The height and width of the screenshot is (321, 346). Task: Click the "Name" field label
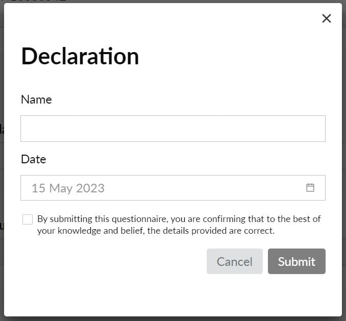point(36,100)
